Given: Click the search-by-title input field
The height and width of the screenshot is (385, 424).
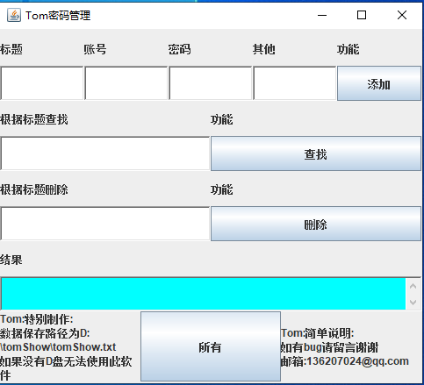Looking at the screenshot, I should [x=105, y=153].
